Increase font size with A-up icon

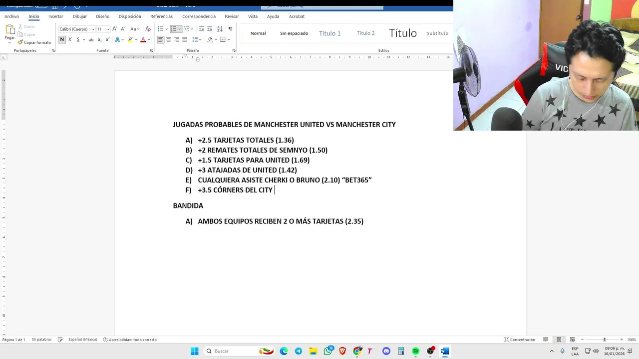115,29
